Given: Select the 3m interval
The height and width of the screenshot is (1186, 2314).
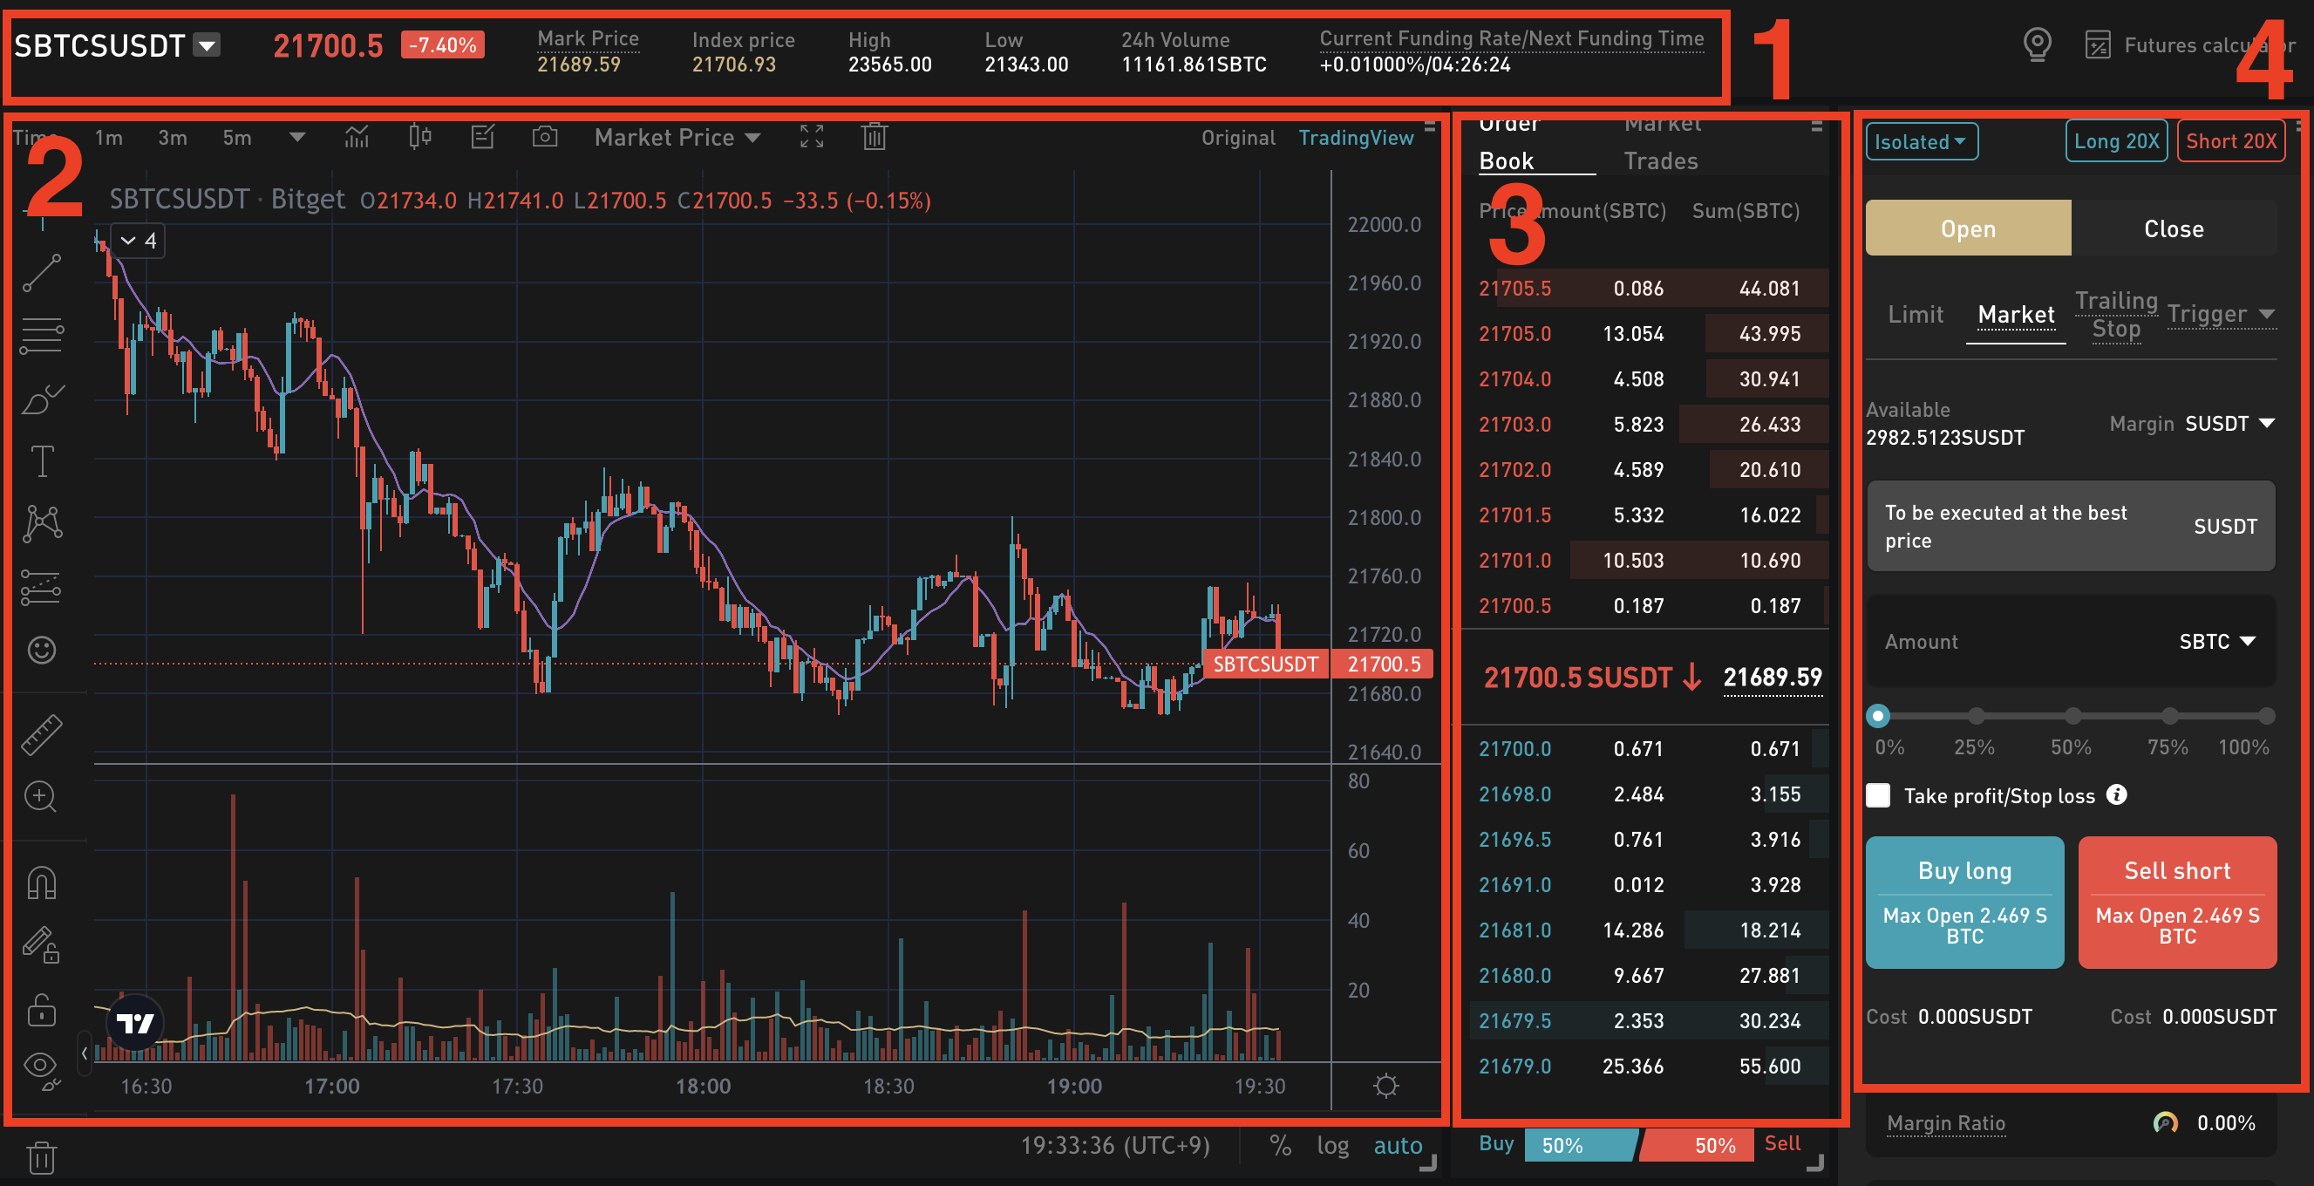Looking at the screenshot, I should tap(173, 138).
